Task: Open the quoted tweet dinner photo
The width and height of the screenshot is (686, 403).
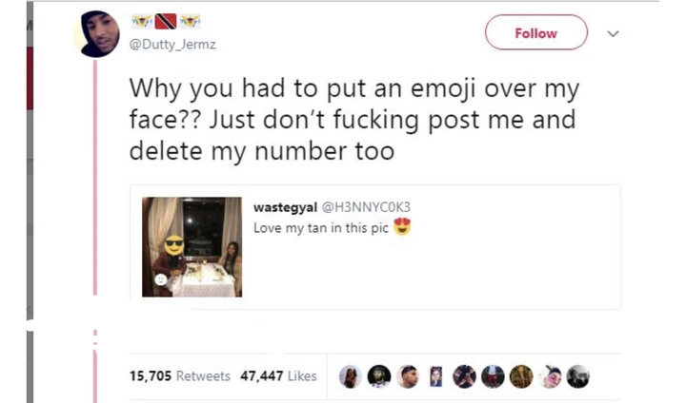Action: tap(192, 247)
